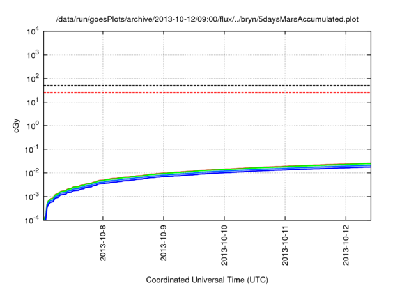Click the 10^1 y-axis label
The width and height of the screenshot is (409, 286).
[x=33, y=102]
